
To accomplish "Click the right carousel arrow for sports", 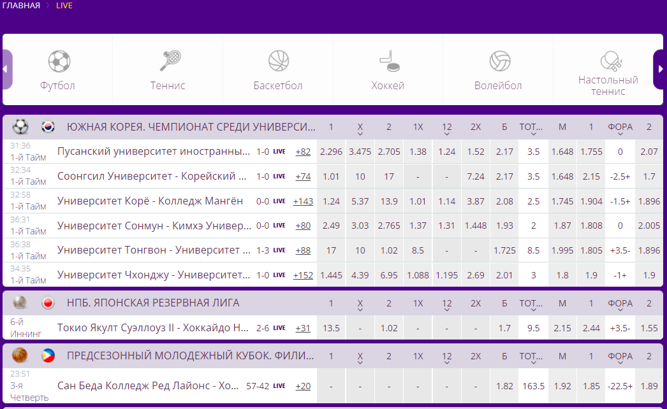I will pyautogui.click(x=659, y=69).
